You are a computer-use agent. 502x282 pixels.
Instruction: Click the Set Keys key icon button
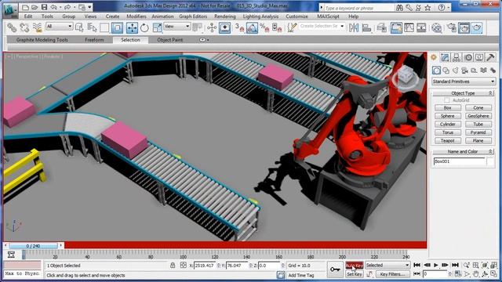[335, 269]
